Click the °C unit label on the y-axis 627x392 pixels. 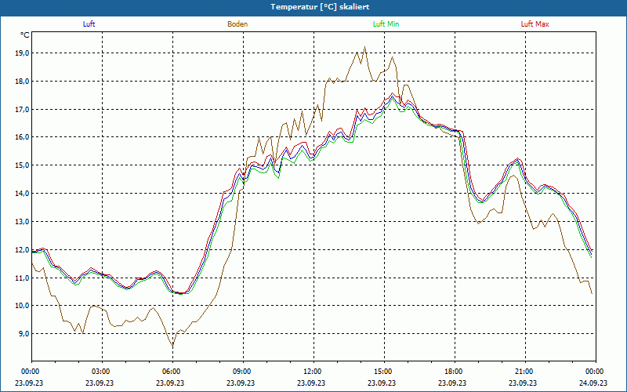click(25, 35)
